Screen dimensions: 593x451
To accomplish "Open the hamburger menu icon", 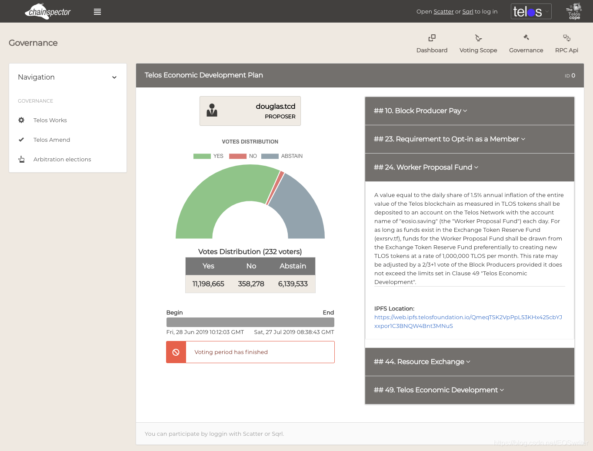I will click(x=97, y=12).
